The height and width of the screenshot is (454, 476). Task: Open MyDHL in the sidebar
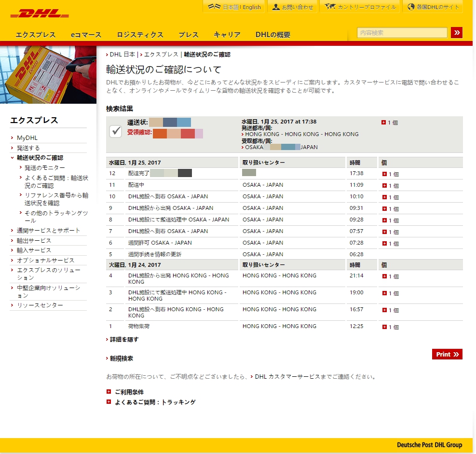click(x=27, y=138)
